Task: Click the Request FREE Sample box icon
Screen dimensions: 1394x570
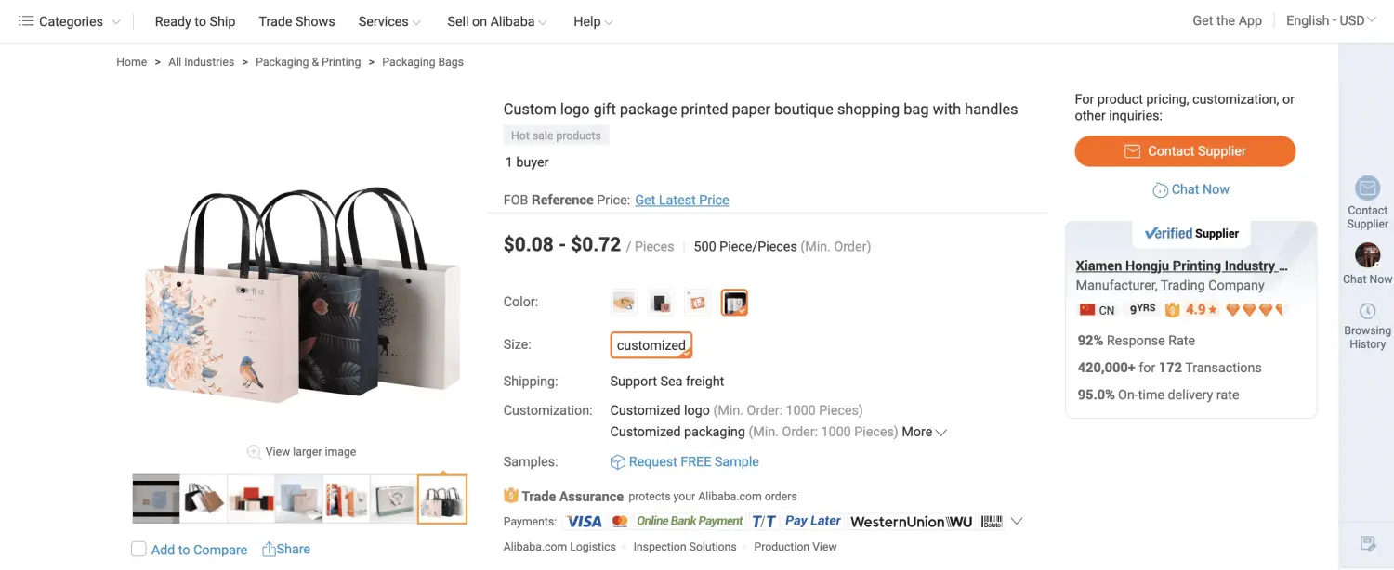Action: tap(617, 462)
